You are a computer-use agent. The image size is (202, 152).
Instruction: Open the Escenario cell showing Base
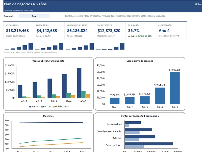point(34,16)
